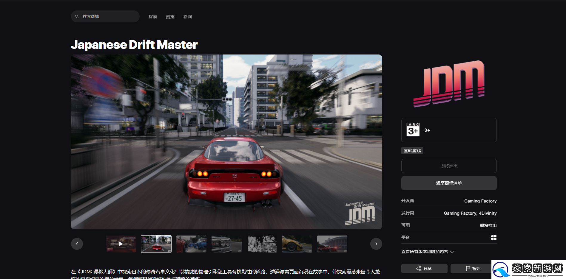Click the Report (报告) flag button
Viewport: 566px width, 279px height.
(x=473, y=269)
